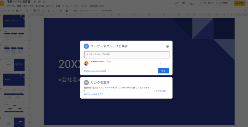Select slide 6 thumbnail in the filmstrip
The image size is (248, 127).
tap(14, 94)
